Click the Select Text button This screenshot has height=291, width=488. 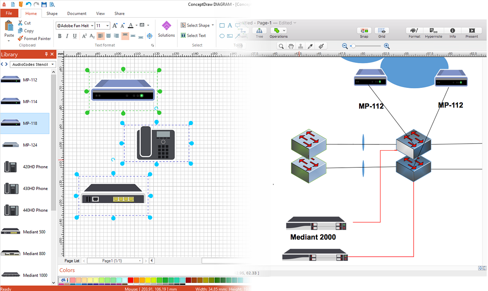click(x=193, y=35)
